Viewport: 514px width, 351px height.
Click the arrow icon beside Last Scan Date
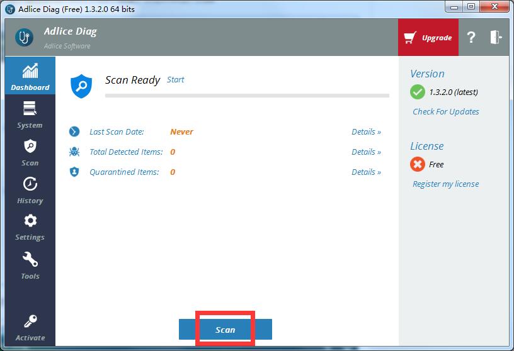pos(74,131)
